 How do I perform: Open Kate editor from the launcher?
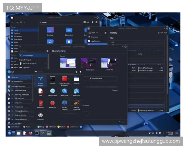(x=40, y=92)
